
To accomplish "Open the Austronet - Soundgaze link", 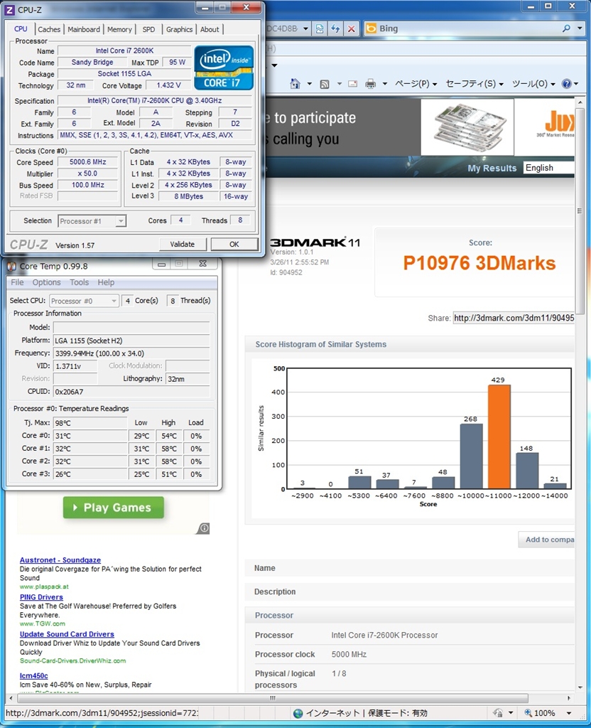I will [60, 560].
